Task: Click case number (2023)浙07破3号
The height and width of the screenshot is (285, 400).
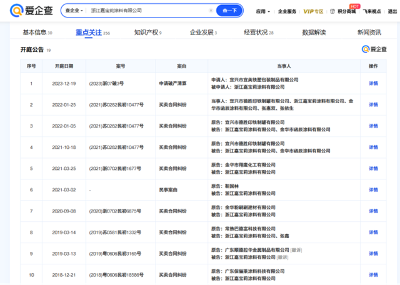Action: click(106, 83)
